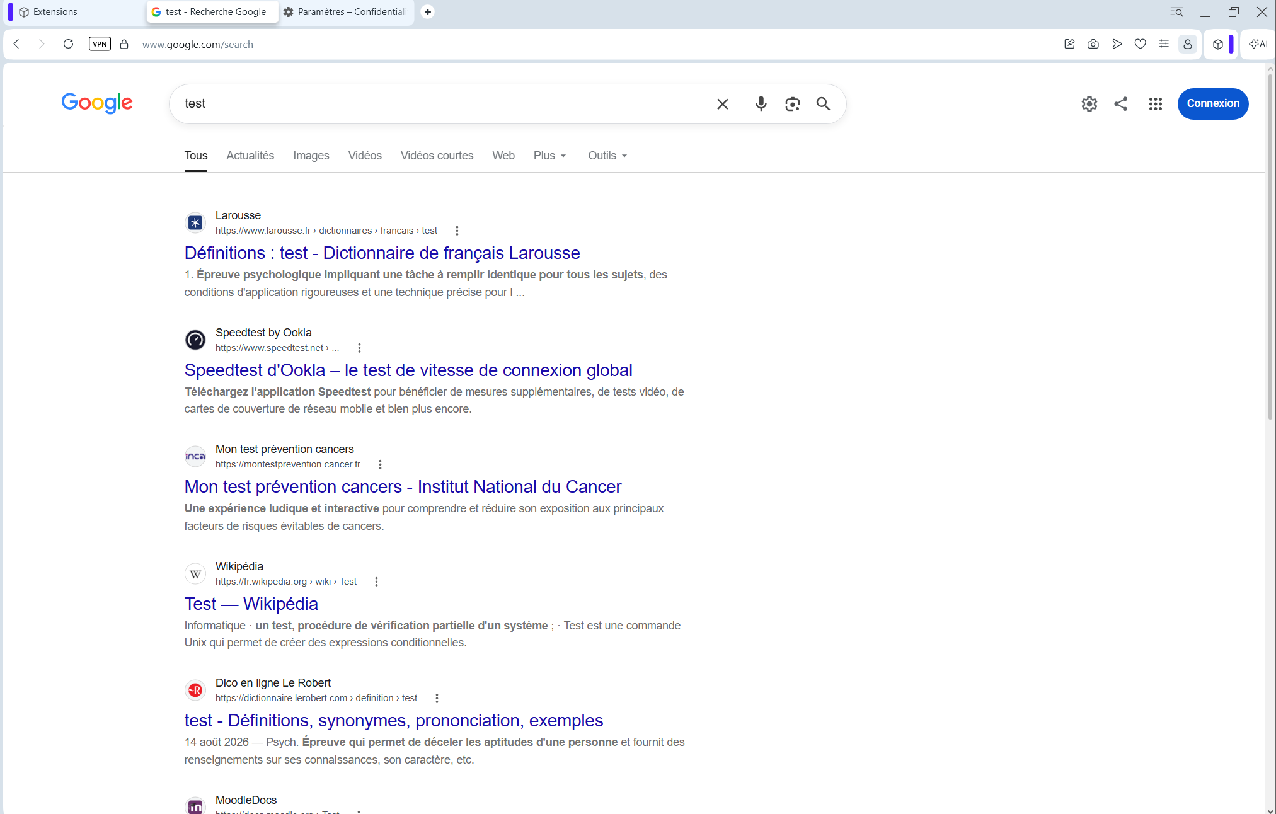The height and width of the screenshot is (814, 1276).
Task: Open the Speedtest d'Ookla result link
Action: pyautogui.click(x=408, y=370)
